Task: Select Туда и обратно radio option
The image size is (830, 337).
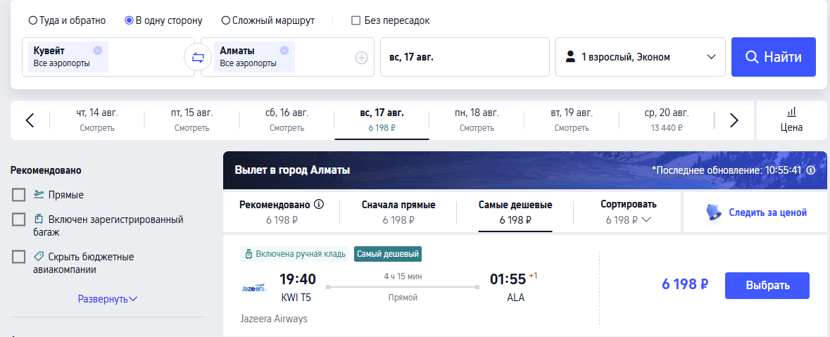Action: (33, 20)
